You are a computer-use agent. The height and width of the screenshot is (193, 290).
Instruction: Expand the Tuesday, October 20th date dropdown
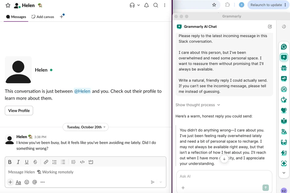[x=85, y=127]
